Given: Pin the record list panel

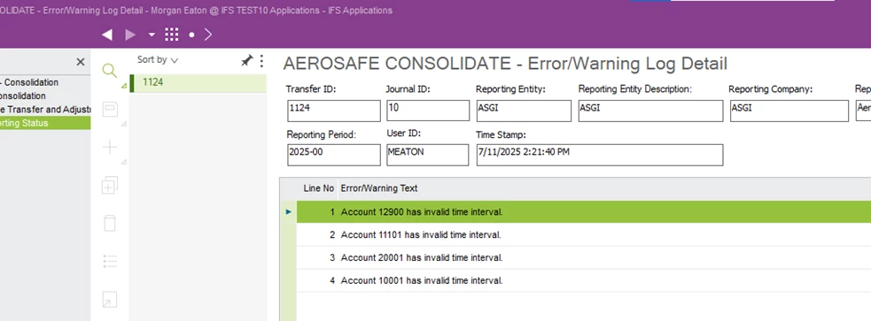Looking at the screenshot, I should (x=246, y=61).
